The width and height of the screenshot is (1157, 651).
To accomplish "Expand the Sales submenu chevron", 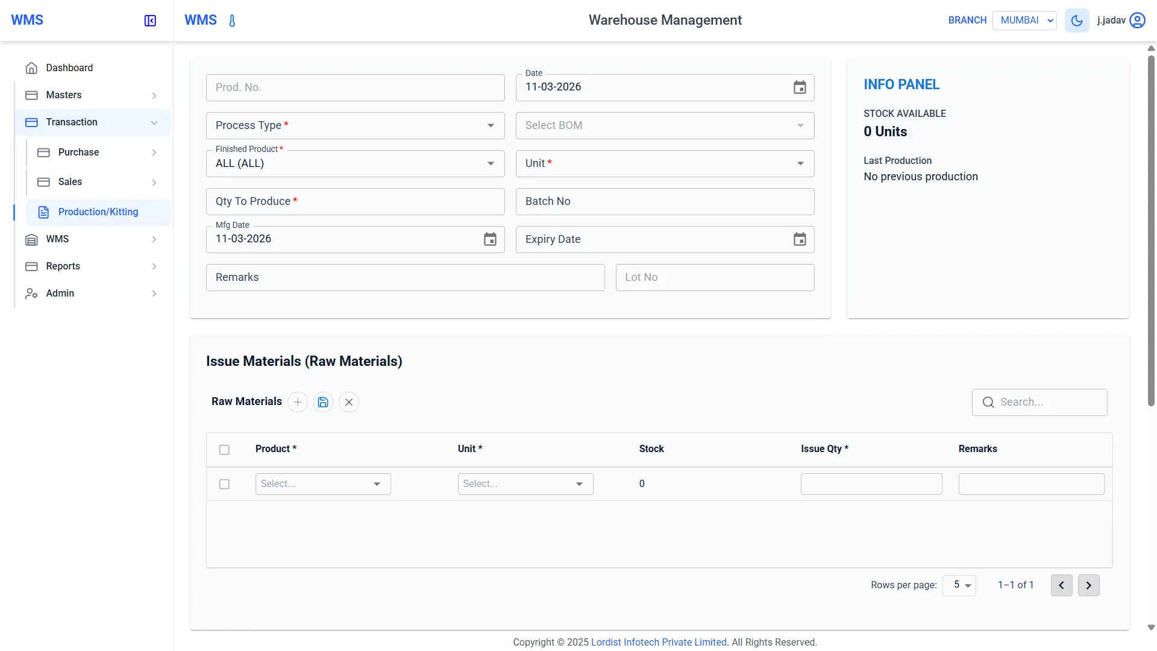I will [x=154, y=183].
